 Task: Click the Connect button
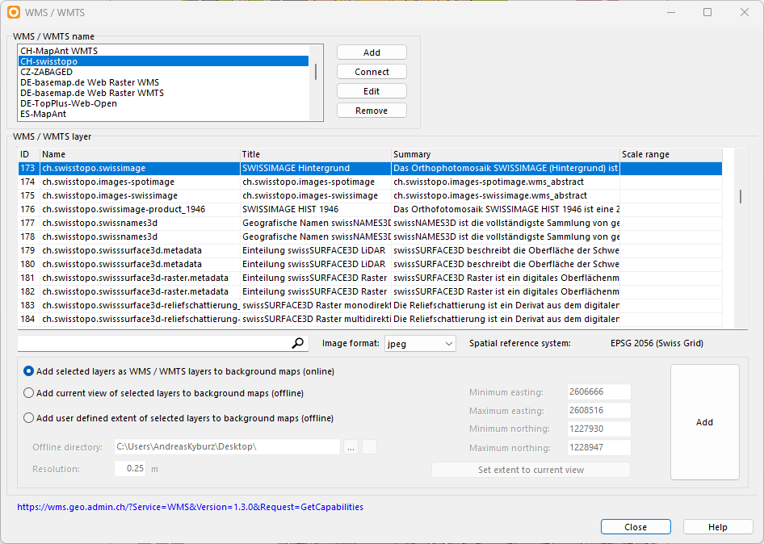[x=372, y=72]
